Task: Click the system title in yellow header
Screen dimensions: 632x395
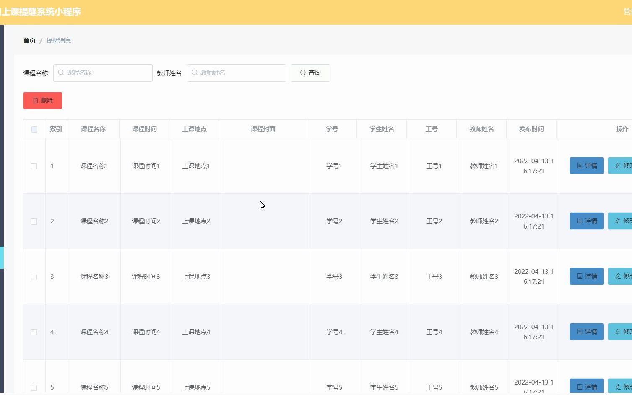Action: [x=41, y=12]
